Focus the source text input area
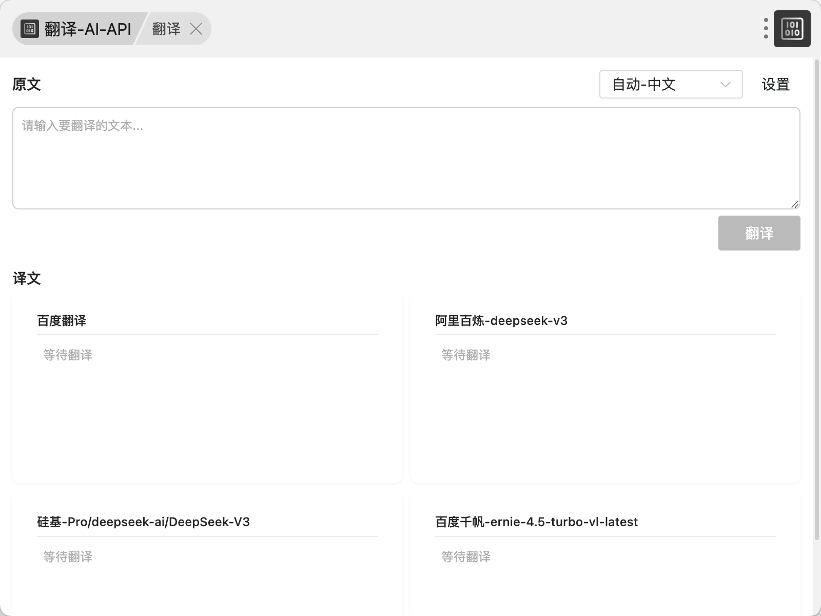 pyautogui.click(x=406, y=158)
